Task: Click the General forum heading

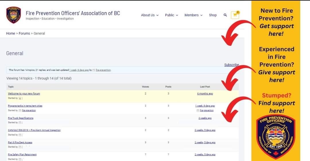Action: 15,53
